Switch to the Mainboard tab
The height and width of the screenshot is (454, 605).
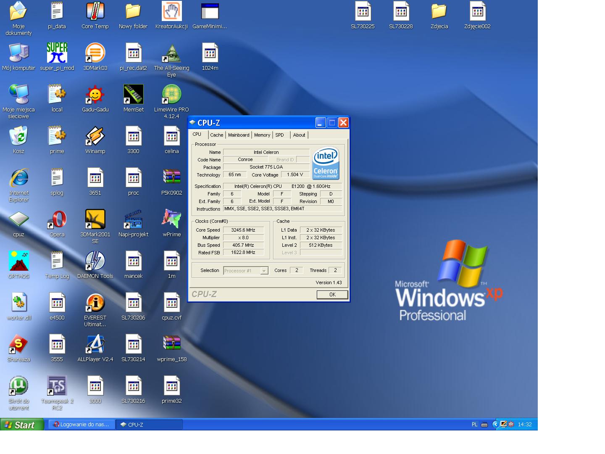point(239,135)
